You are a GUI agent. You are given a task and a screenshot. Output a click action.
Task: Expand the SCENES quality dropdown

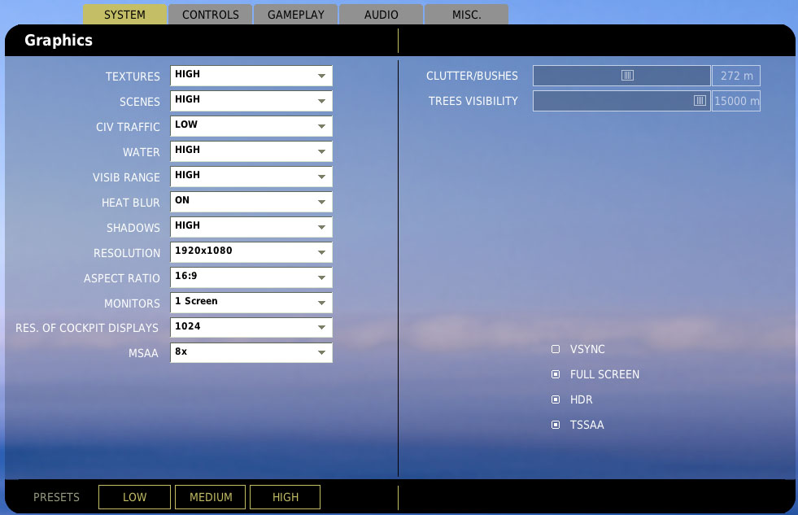click(x=251, y=101)
